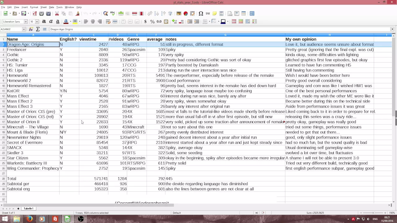Open the Special Character omega icon
The width and height of the screenshot is (397, 223).
(x=201, y=14)
